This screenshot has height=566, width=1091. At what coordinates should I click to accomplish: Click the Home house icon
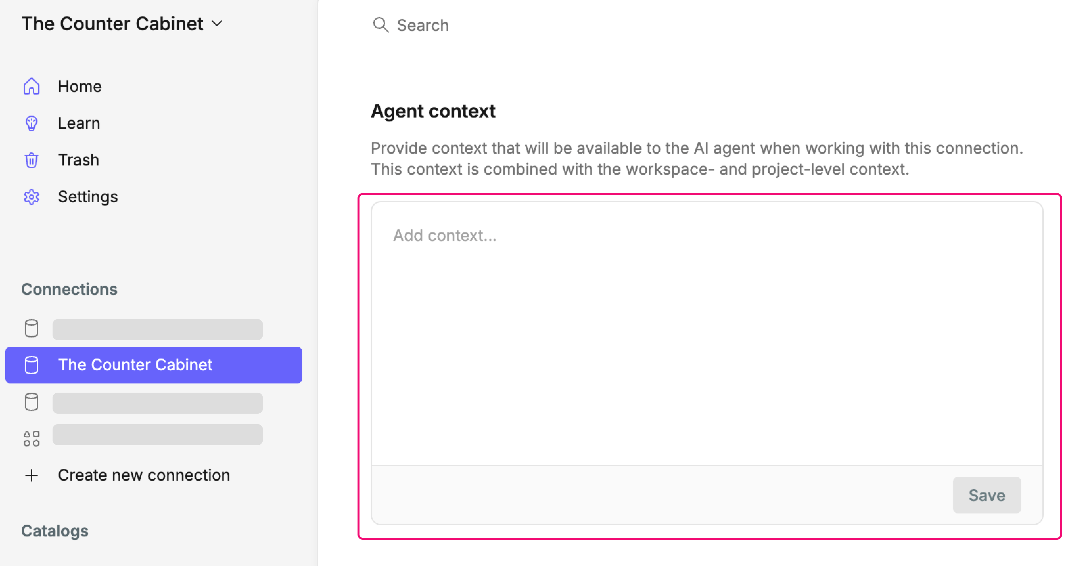tap(31, 86)
